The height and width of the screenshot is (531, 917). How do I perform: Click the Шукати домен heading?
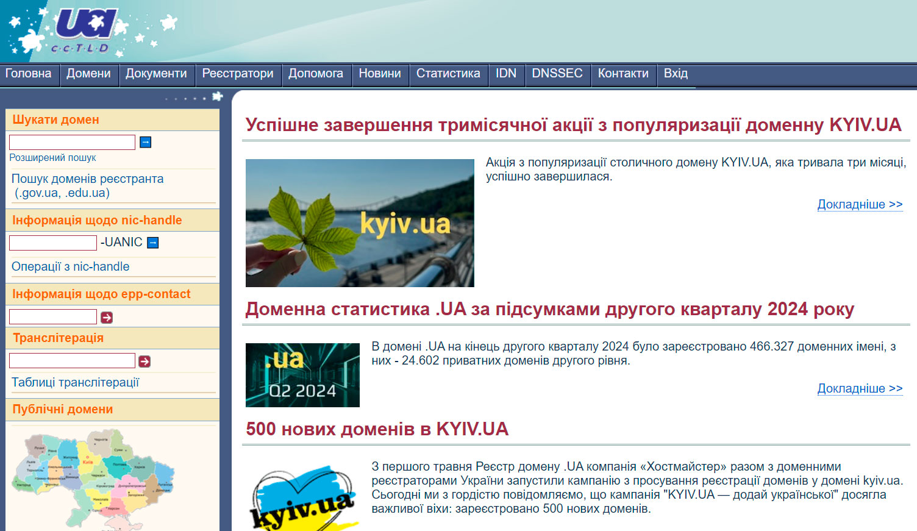click(x=55, y=120)
